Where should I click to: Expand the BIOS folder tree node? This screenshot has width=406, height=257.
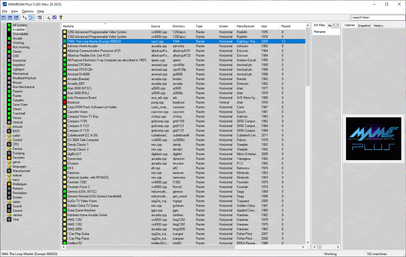coord(4,131)
